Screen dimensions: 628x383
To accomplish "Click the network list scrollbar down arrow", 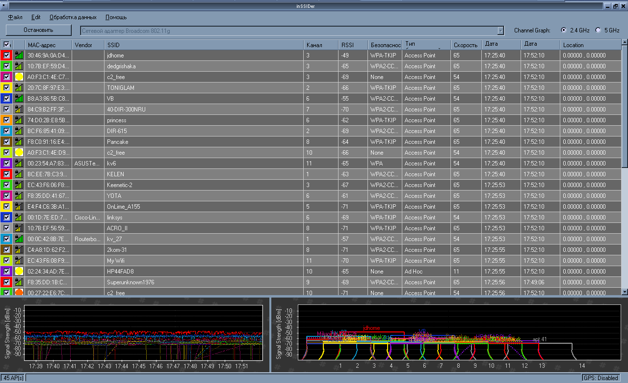I will pos(625,292).
